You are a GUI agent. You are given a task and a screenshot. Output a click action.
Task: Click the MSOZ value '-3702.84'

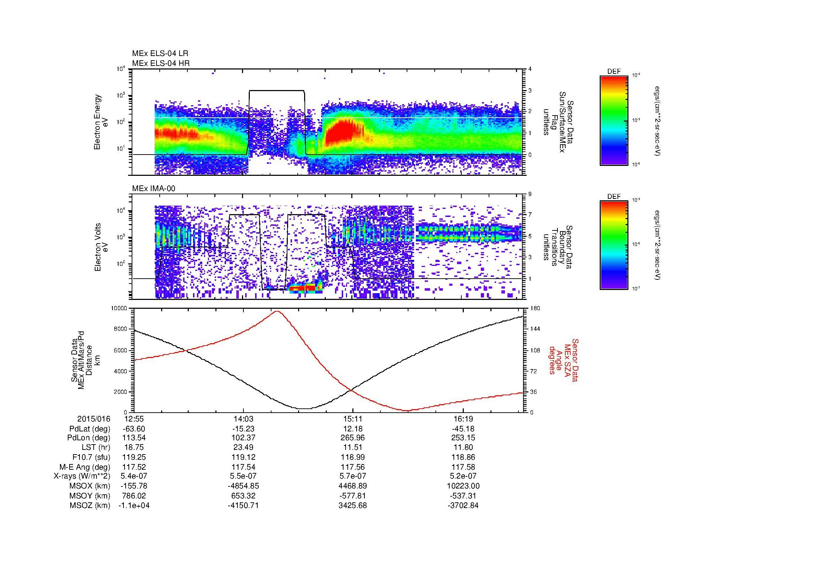coord(463,506)
